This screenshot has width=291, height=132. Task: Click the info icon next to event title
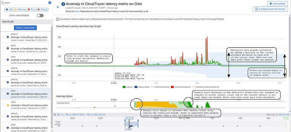pos(63,4)
